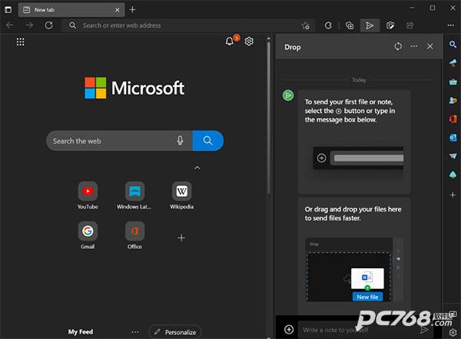This screenshot has height=339, width=461.
Task: Refresh the page
Action: click(49, 25)
